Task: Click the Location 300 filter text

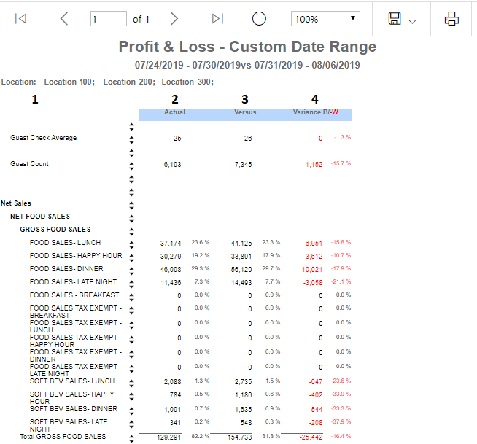Action: [x=187, y=82]
